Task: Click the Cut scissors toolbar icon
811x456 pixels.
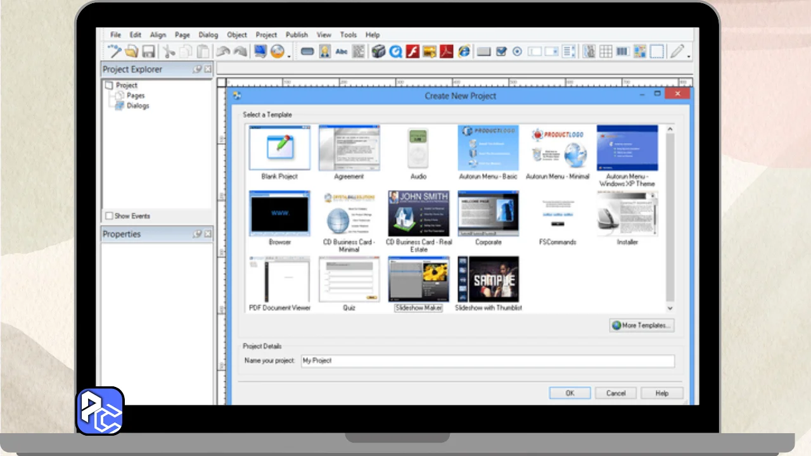Action: point(169,52)
